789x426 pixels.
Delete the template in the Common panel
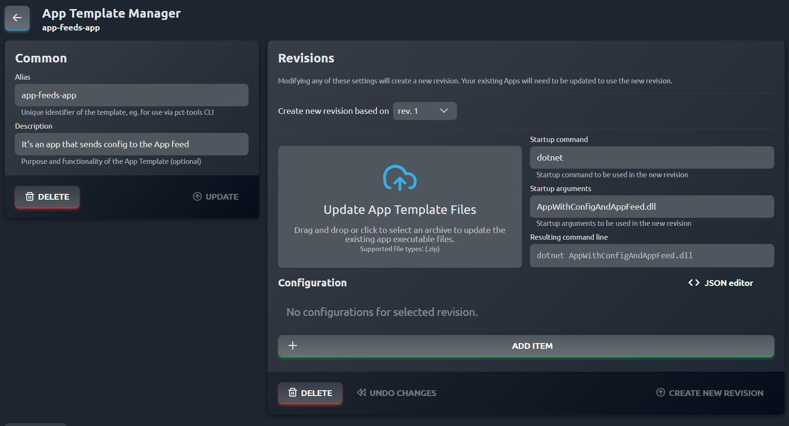[x=47, y=197]
